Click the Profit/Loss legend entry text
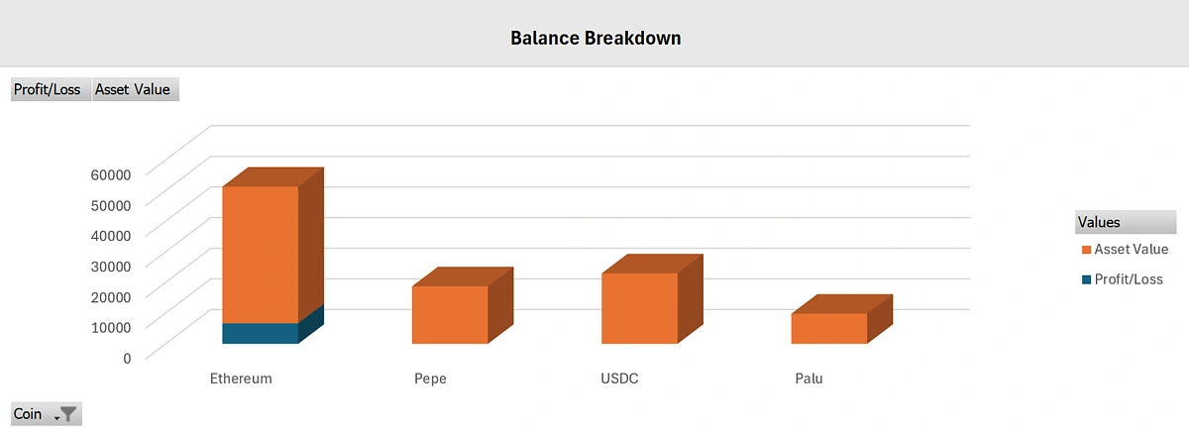The width and height of the screenshot is (1189, 434). (x=1129, y=279)
